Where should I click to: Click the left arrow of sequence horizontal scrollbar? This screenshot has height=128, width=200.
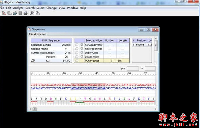click(30, 109)
